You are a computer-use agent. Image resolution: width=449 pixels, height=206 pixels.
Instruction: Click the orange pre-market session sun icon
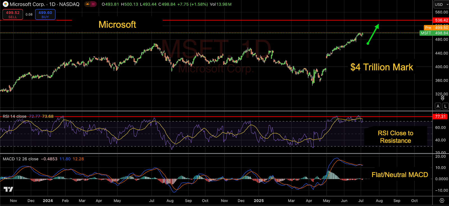(x=87, y=4)
